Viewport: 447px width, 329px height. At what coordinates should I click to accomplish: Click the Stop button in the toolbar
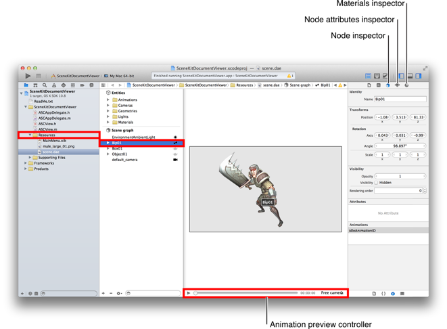(39, 76)
